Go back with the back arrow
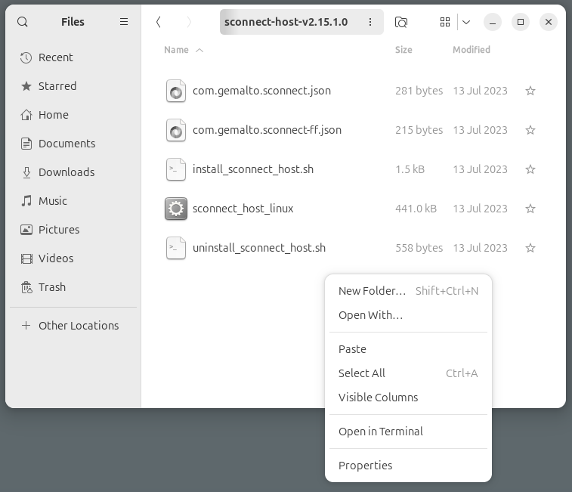The width and height of the screenshot is (572, 492). tap(159, 22)
